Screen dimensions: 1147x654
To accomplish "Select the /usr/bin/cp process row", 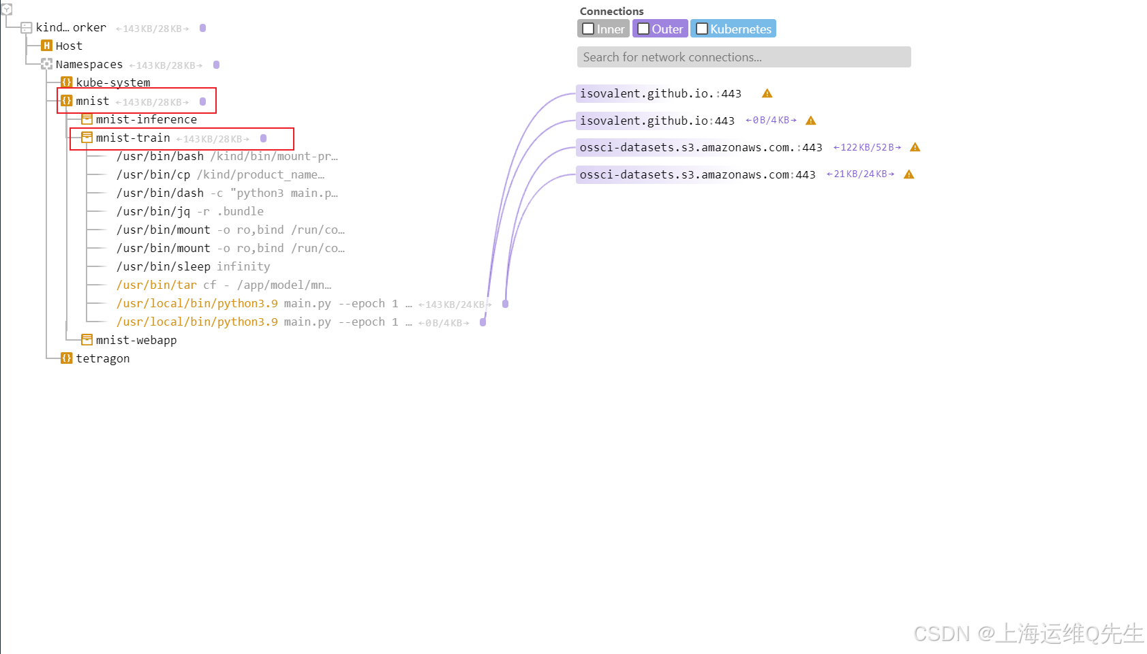I will point(220,174).
